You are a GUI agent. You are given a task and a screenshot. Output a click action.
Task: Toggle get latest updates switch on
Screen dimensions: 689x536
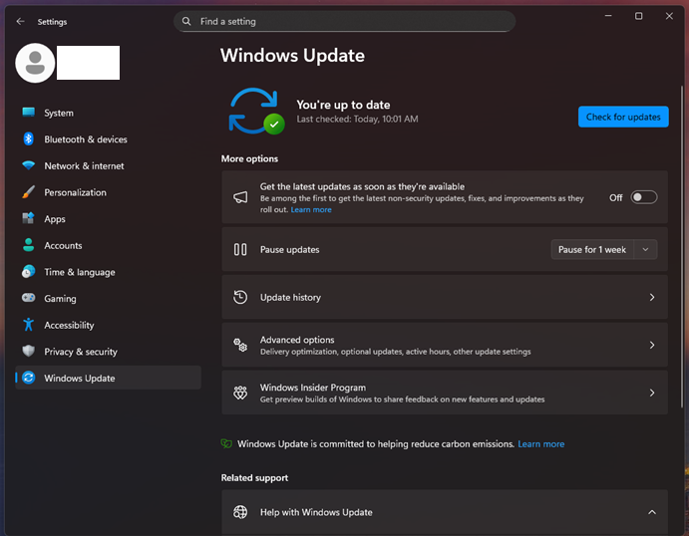pyautogui.click(x=644, y=197)
